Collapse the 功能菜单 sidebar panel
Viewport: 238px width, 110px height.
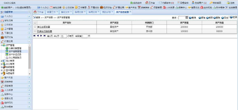click(29, 12)
